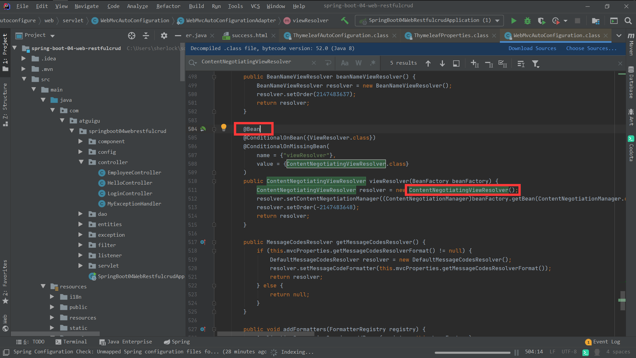Open the search results filter icon
Viewport: 636px width, 358px height.
click(x=535, y=63)
